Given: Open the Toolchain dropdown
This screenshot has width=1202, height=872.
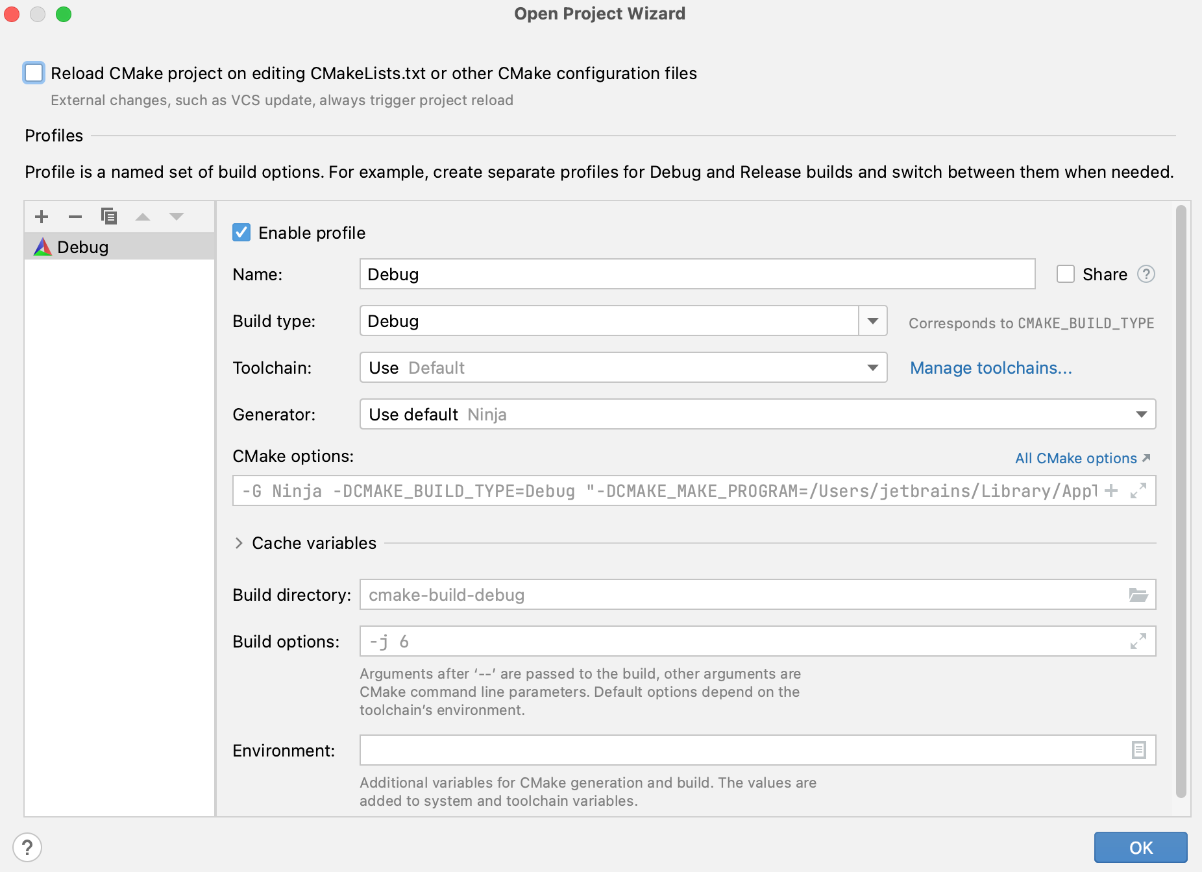Looking at the screenshot, I should pos(623,368).
